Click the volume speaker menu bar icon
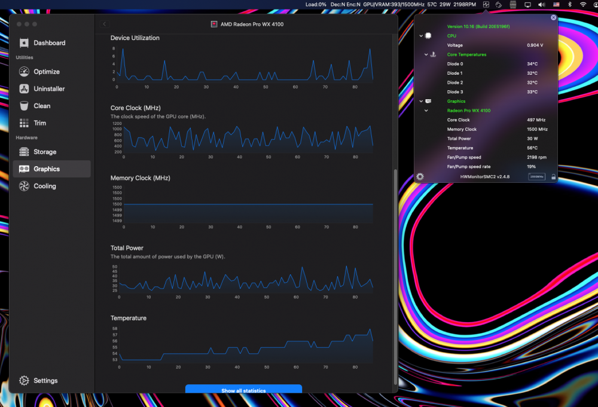The image size is (598, 407). point(542,5)
